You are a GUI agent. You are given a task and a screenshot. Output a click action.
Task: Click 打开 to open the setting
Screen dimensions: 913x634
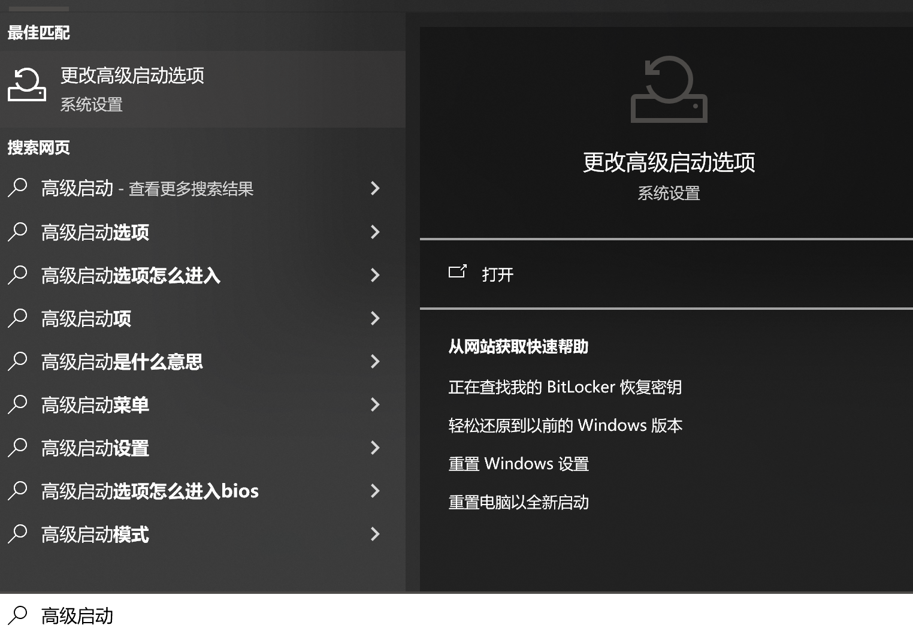(x=498, y=274)
